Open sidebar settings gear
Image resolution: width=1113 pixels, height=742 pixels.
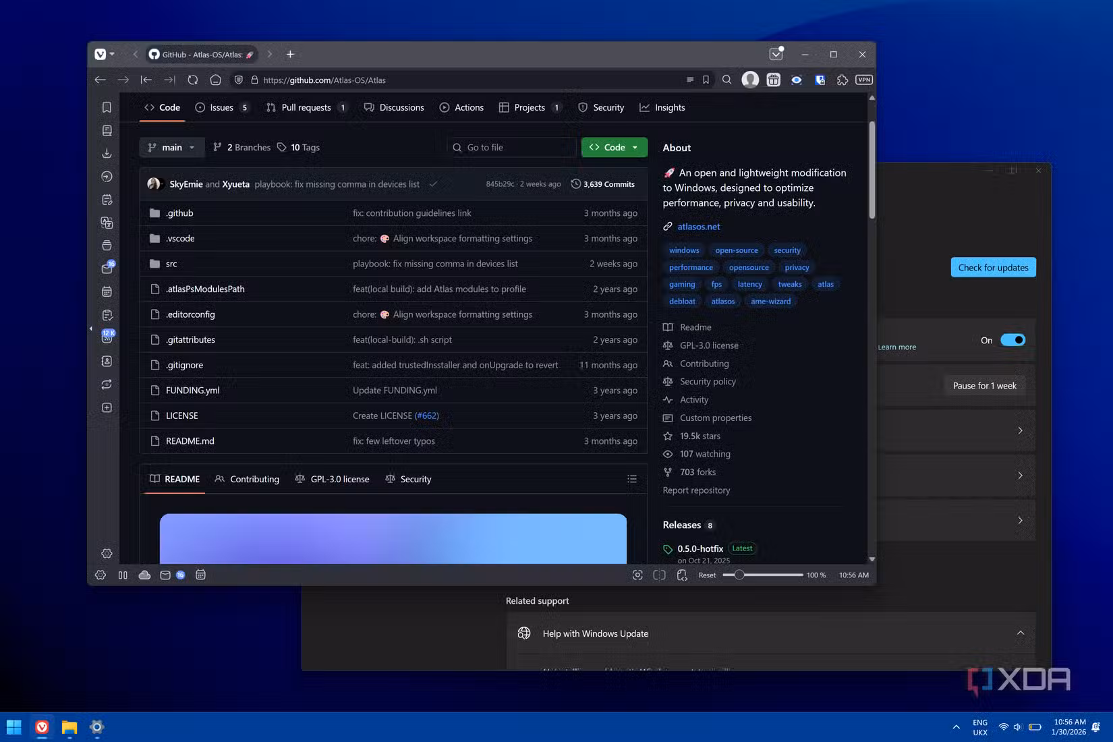[107, 553]
